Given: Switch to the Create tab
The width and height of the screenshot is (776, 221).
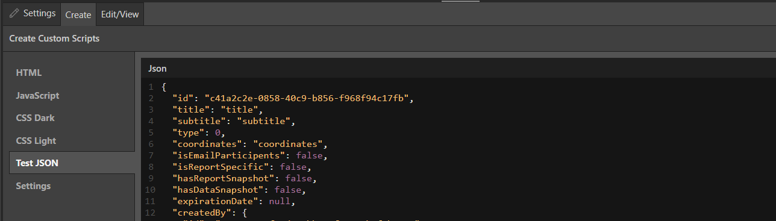Looking at the screenshot, I should click(78, 14).
